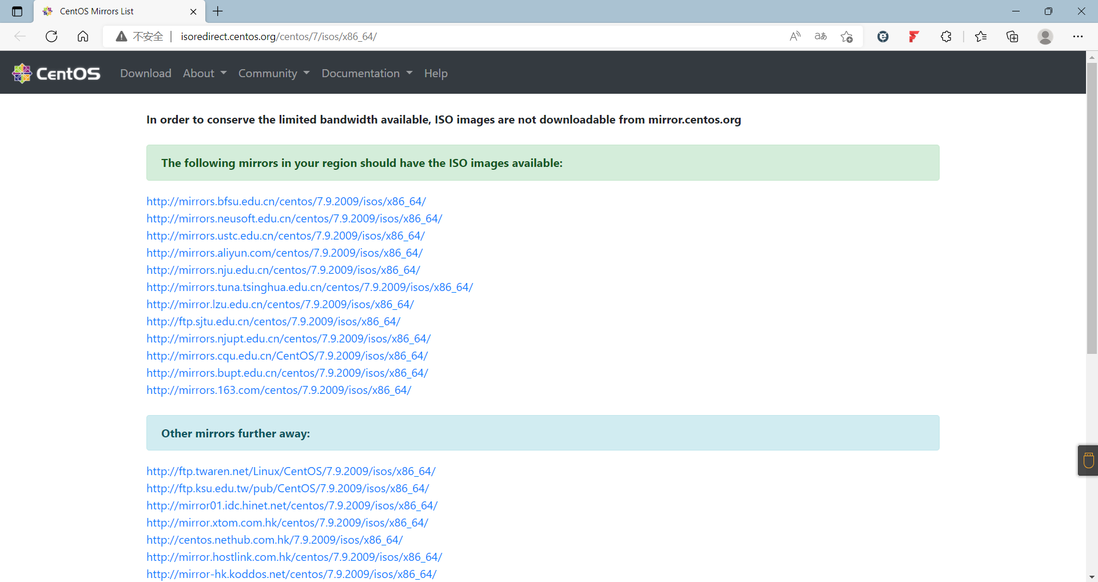Expand the Documentation dropdown menu
Screen dimensions: 1098x582
tap(367, 73)
